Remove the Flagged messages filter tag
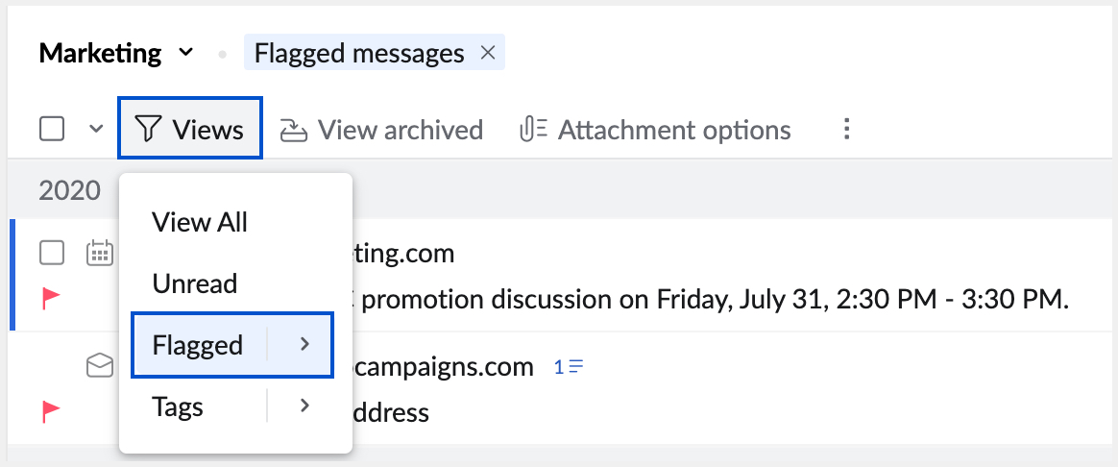This screenshot has height=467, width=1118. pyautogui.click(x=488, y=54)
